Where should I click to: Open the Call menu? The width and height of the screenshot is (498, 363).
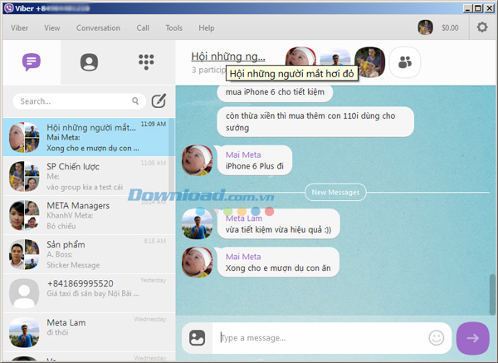coord(143,28)
